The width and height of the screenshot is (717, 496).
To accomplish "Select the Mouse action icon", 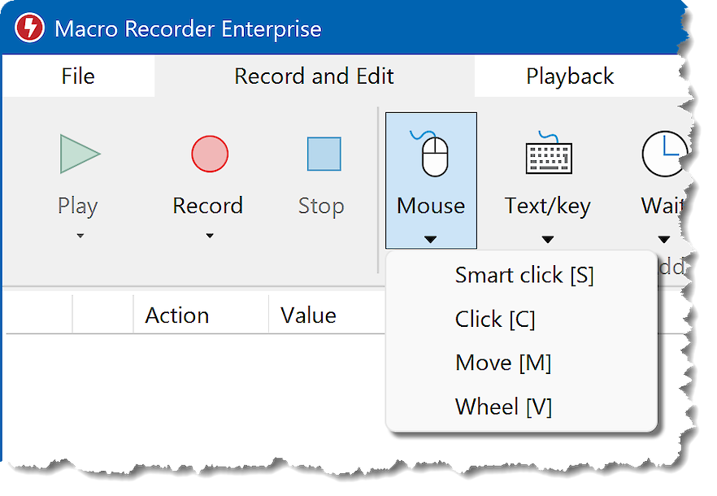I will click(431, 154).
